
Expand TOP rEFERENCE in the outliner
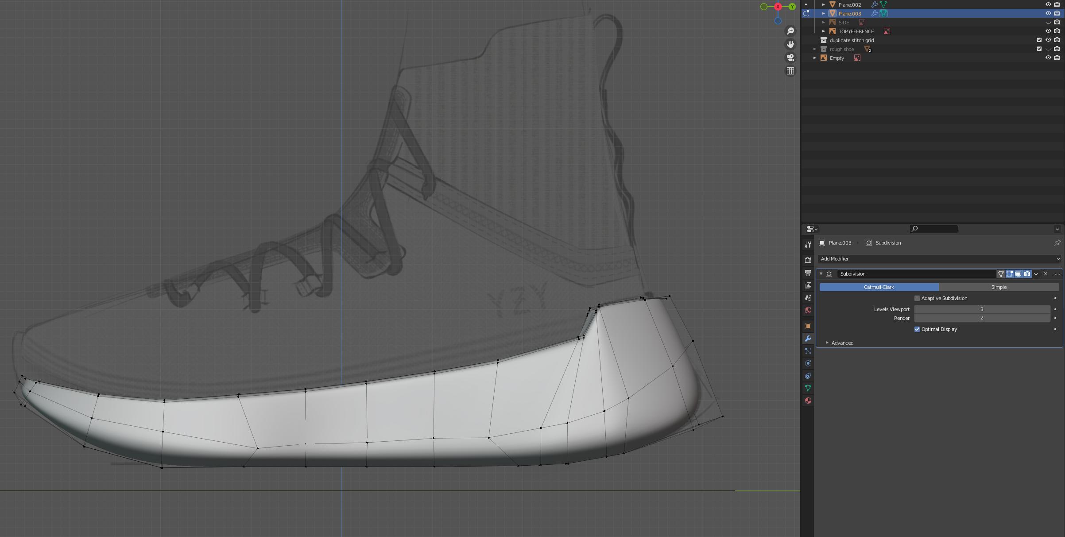(x=823, y=31)
